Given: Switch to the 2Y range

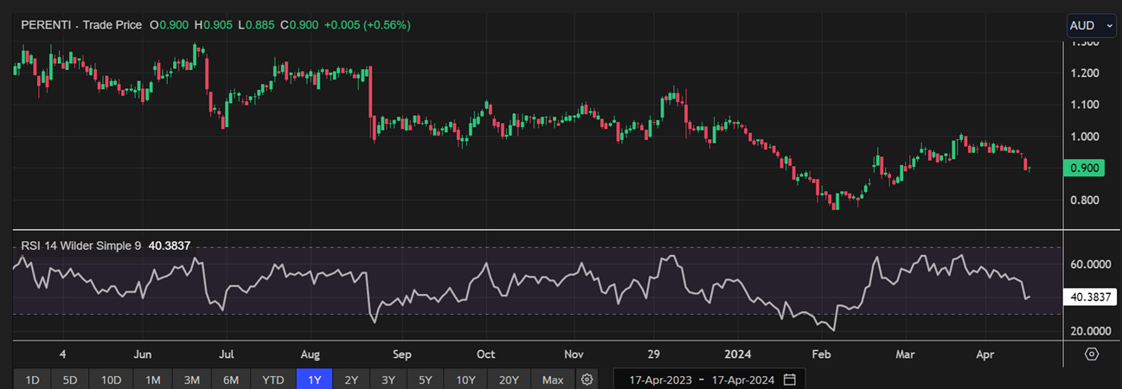Looking at the screenshot, I should [351, 379].
